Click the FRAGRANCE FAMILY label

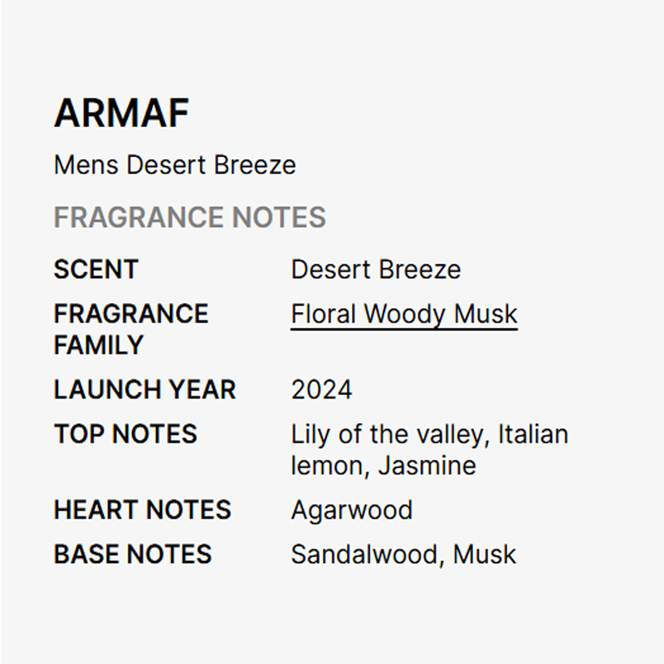[x=130, y=329]
